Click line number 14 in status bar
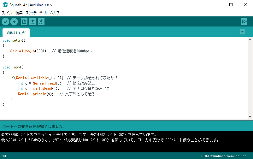253x159 pixels. click(x=4, y=156)
